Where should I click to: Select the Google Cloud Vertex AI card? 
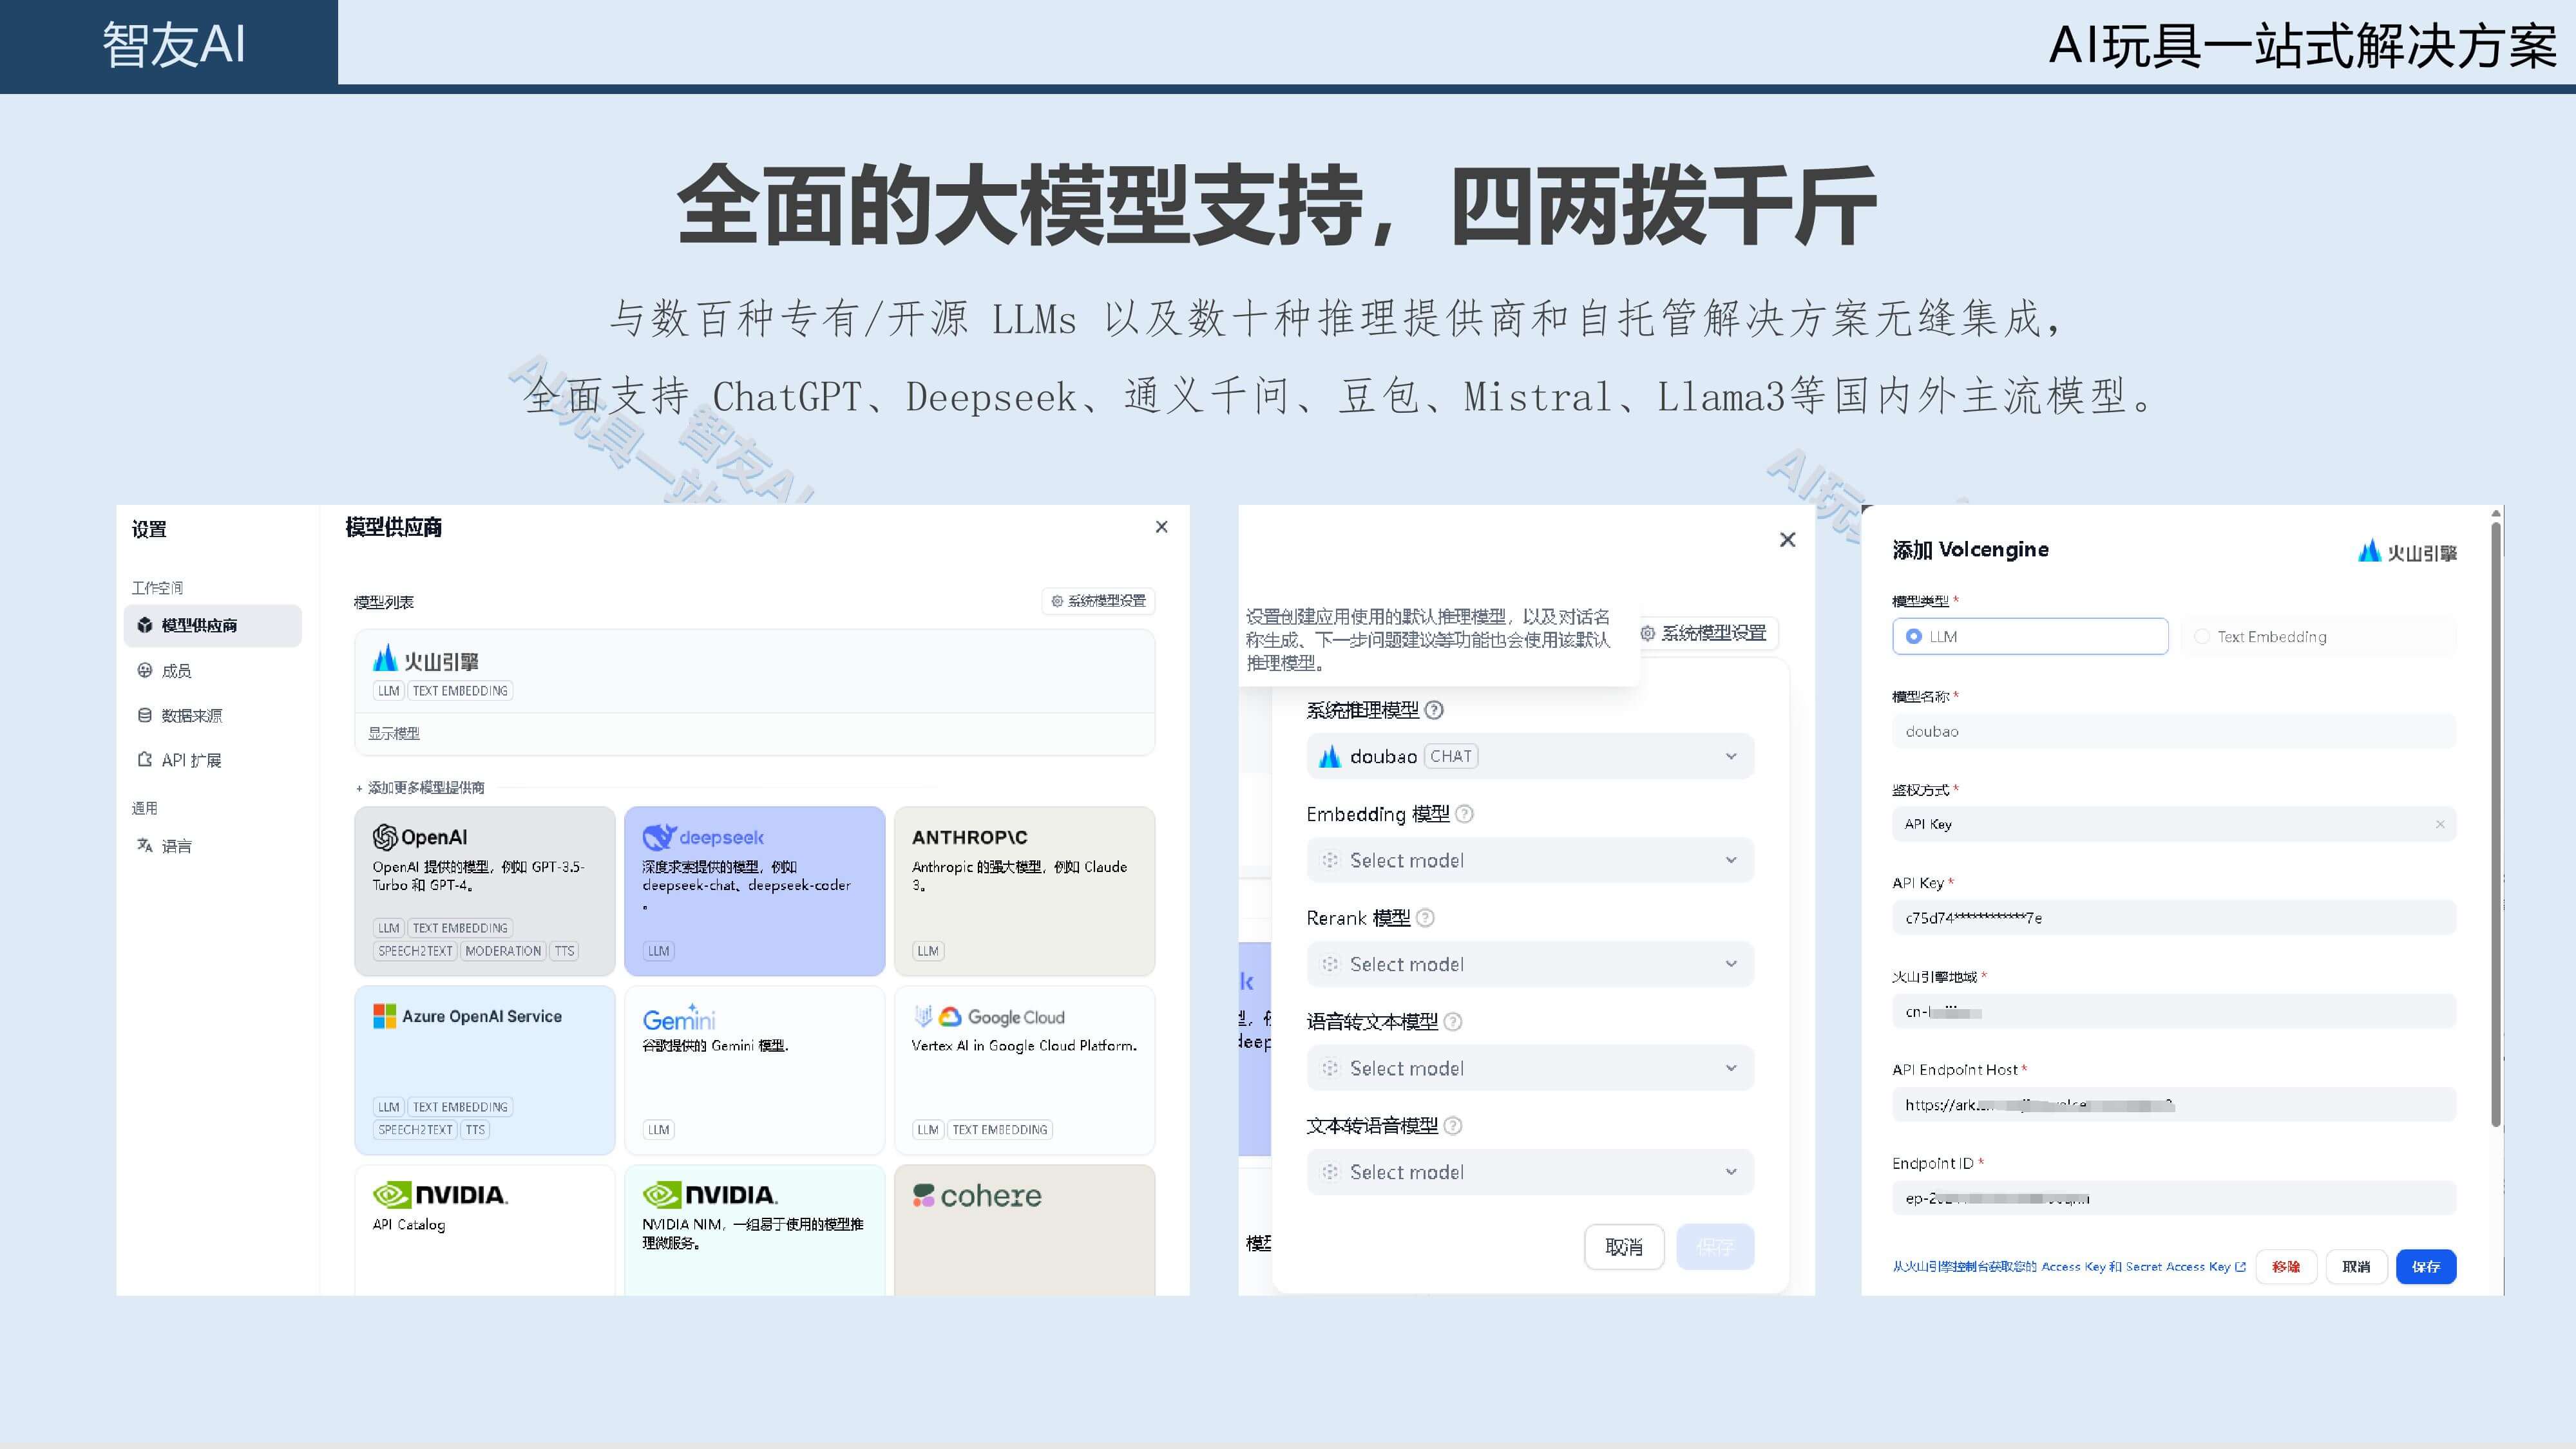(x=1025, y=1070)
